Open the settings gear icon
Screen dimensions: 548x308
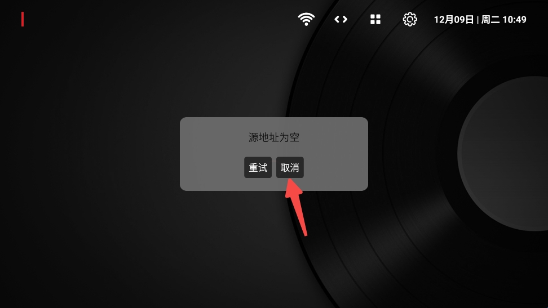(410, 19)
